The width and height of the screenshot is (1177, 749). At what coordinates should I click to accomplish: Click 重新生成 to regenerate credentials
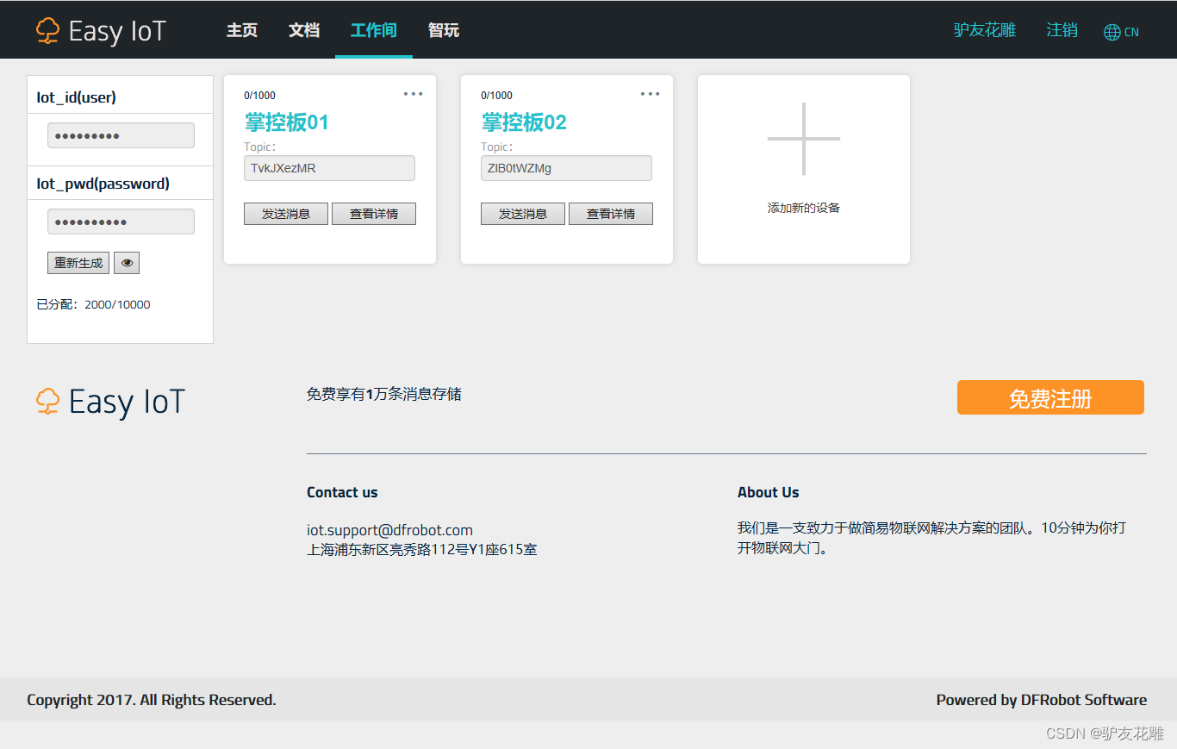coord(78,263)
